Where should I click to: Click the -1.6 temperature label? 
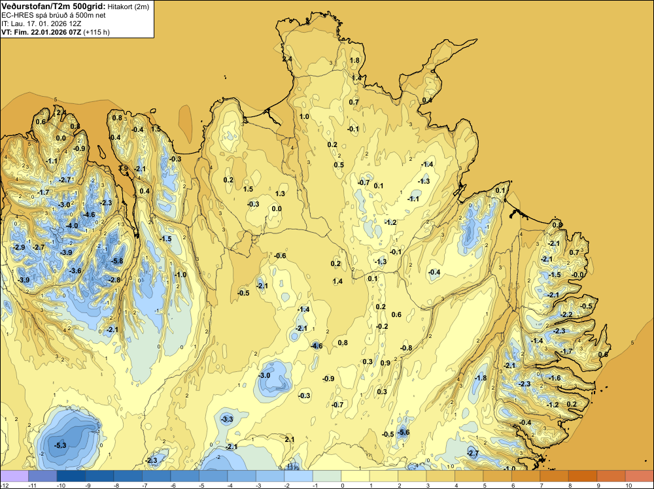point(555,378)
